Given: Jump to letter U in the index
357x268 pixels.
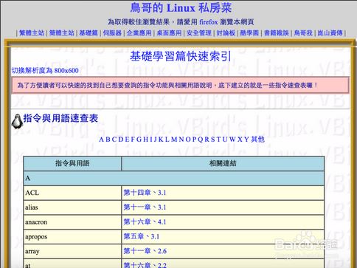Looking at the screenshot, I should click(224, 140).
